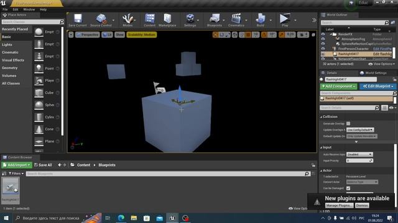
Task: Open Windows Start menu
Action: (6, 218)
